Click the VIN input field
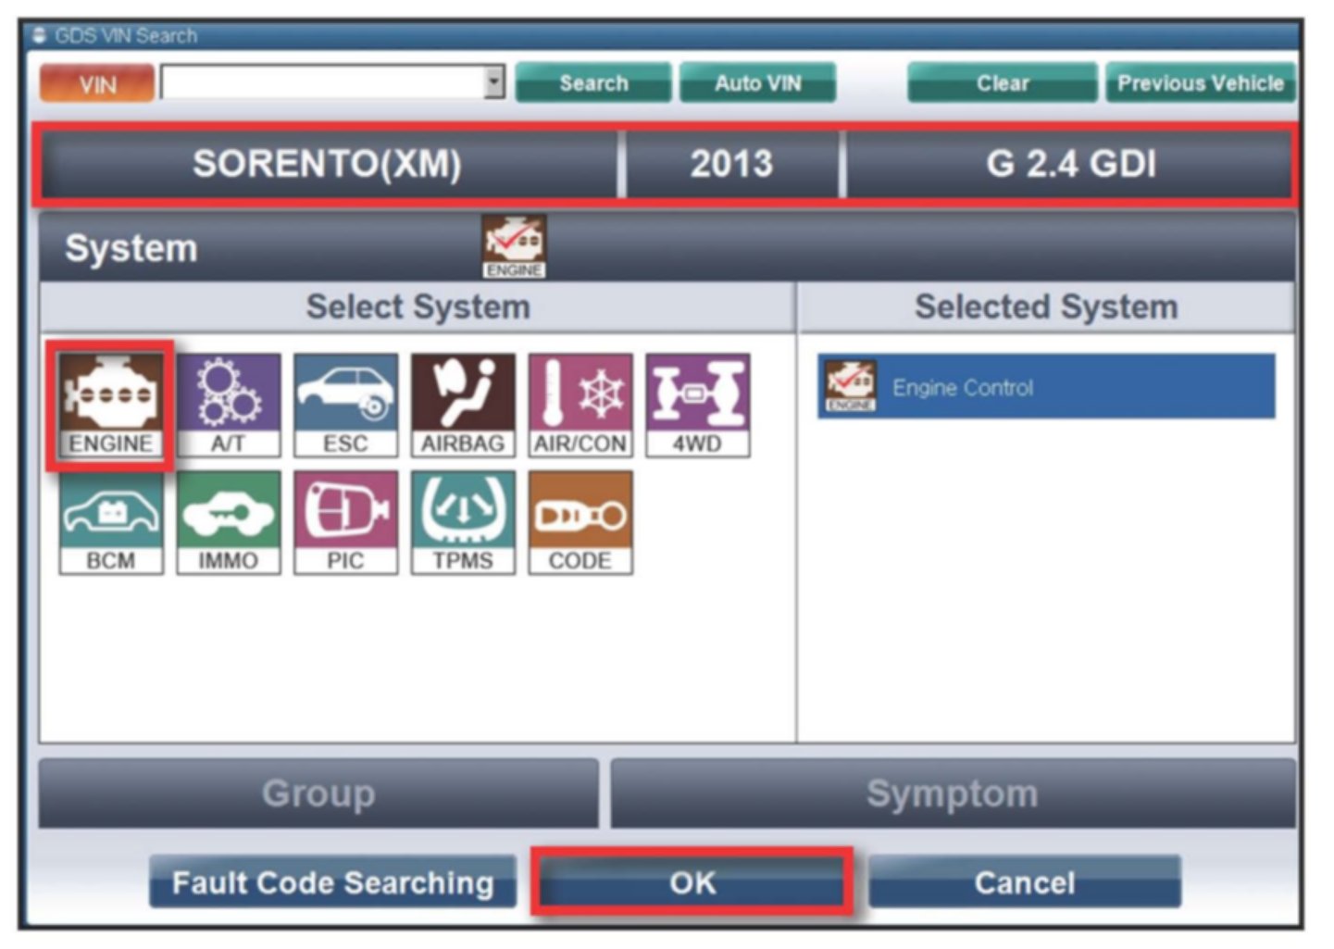 click(x=323, y=82)
